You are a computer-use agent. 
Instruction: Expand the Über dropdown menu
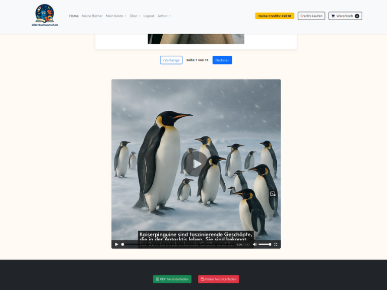click(x=135, y=16)
